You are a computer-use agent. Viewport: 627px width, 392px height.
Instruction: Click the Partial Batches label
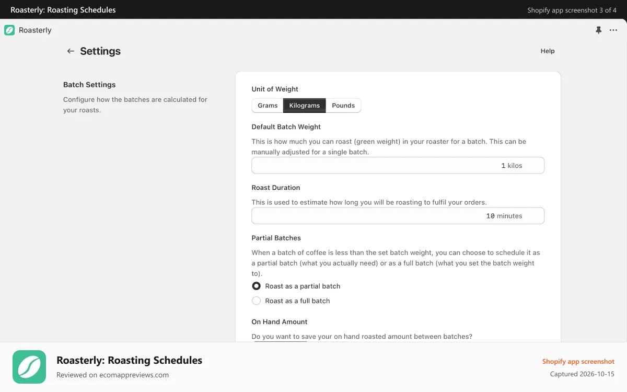pyautogui.click(x=276, y=238)
